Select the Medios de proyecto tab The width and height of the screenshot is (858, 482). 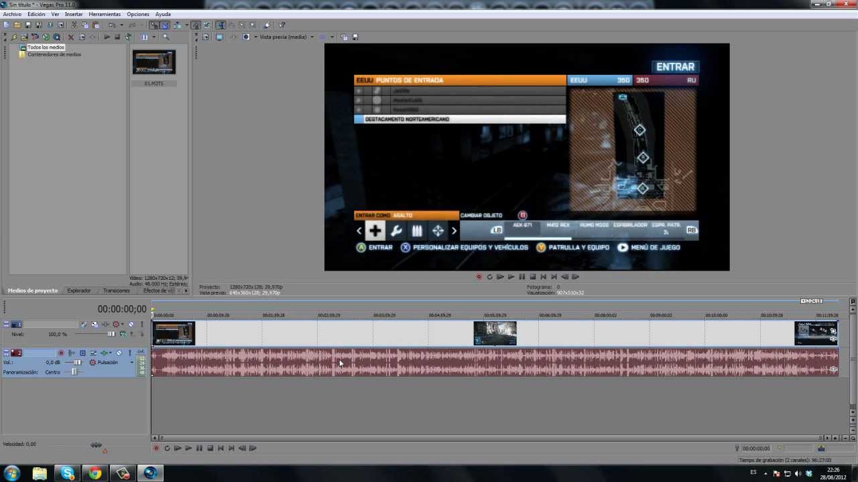click(32, 291)
